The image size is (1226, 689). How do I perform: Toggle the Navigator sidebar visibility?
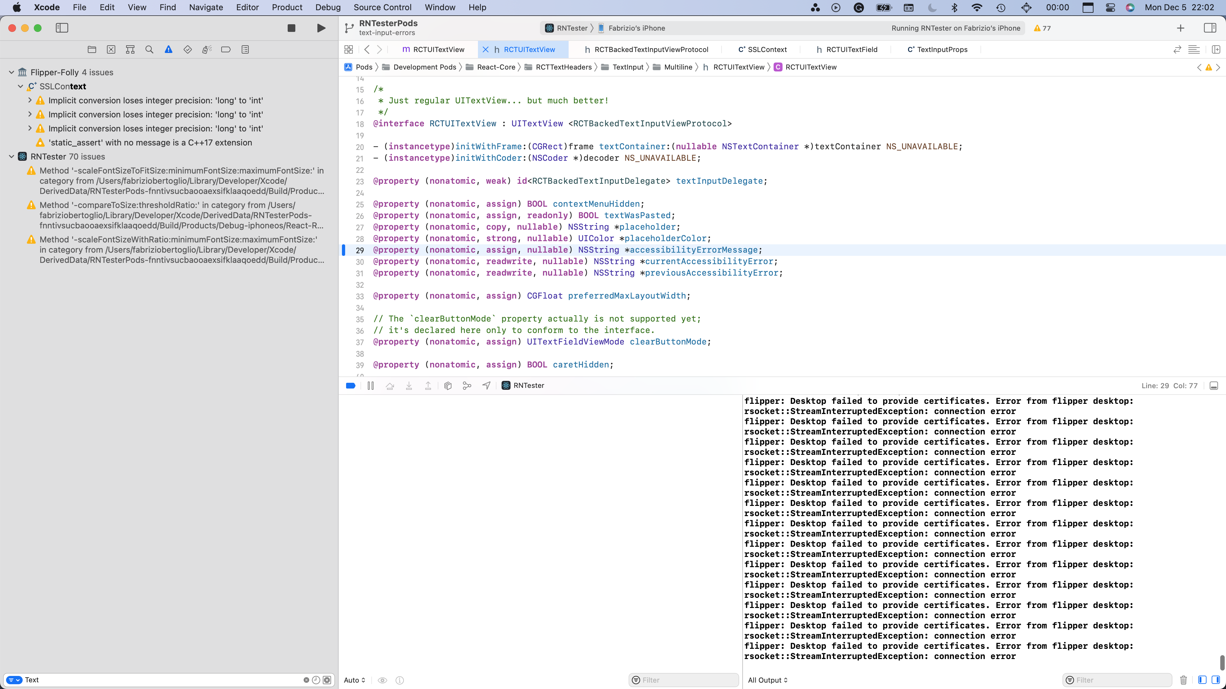coord(62,28)
